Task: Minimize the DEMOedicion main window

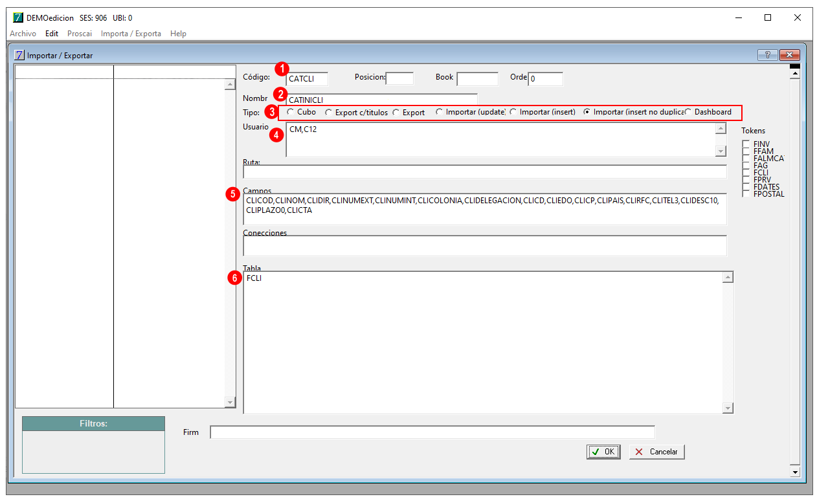Action: (x=738, y=18)
